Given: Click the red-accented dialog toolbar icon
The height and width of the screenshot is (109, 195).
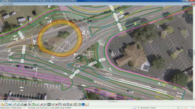Looking at the screenshot, I should [x=56, y=104].
